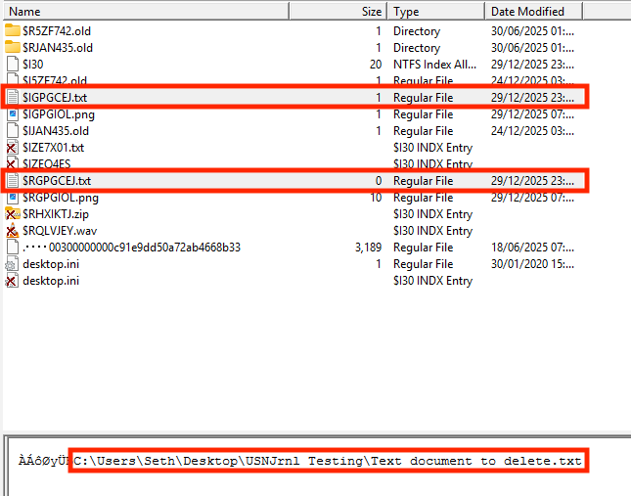Select the $IGPGIOL.png file name
The width and height of the screenshot is (631, 496).
[x=59, y=114]
